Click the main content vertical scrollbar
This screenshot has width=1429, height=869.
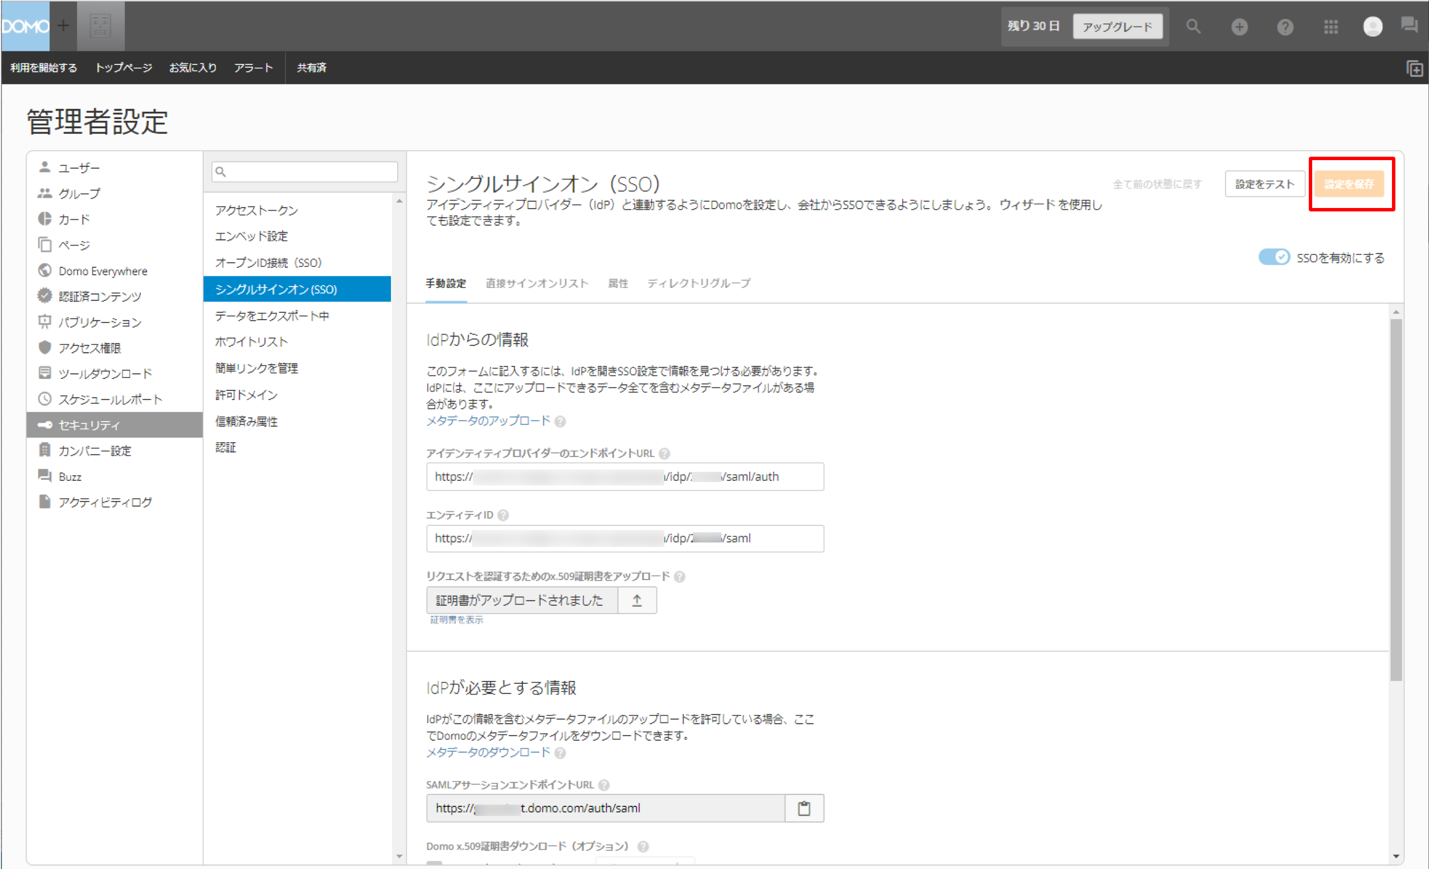click(x=1396, y=499)
